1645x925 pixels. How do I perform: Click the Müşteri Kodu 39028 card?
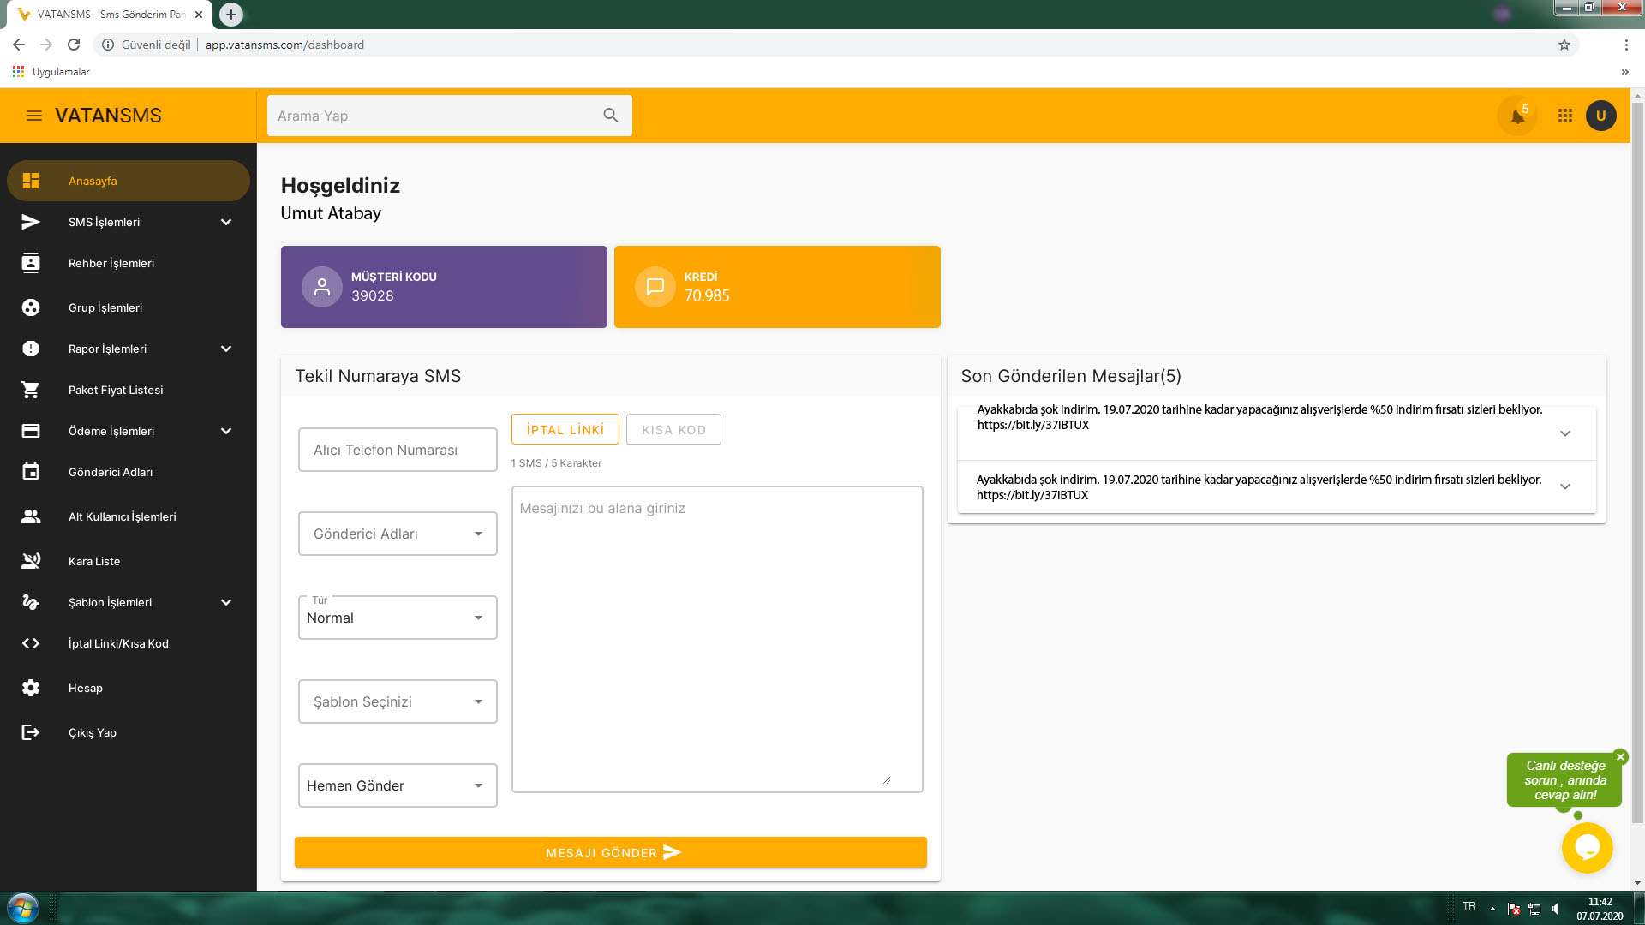(444, 287)
